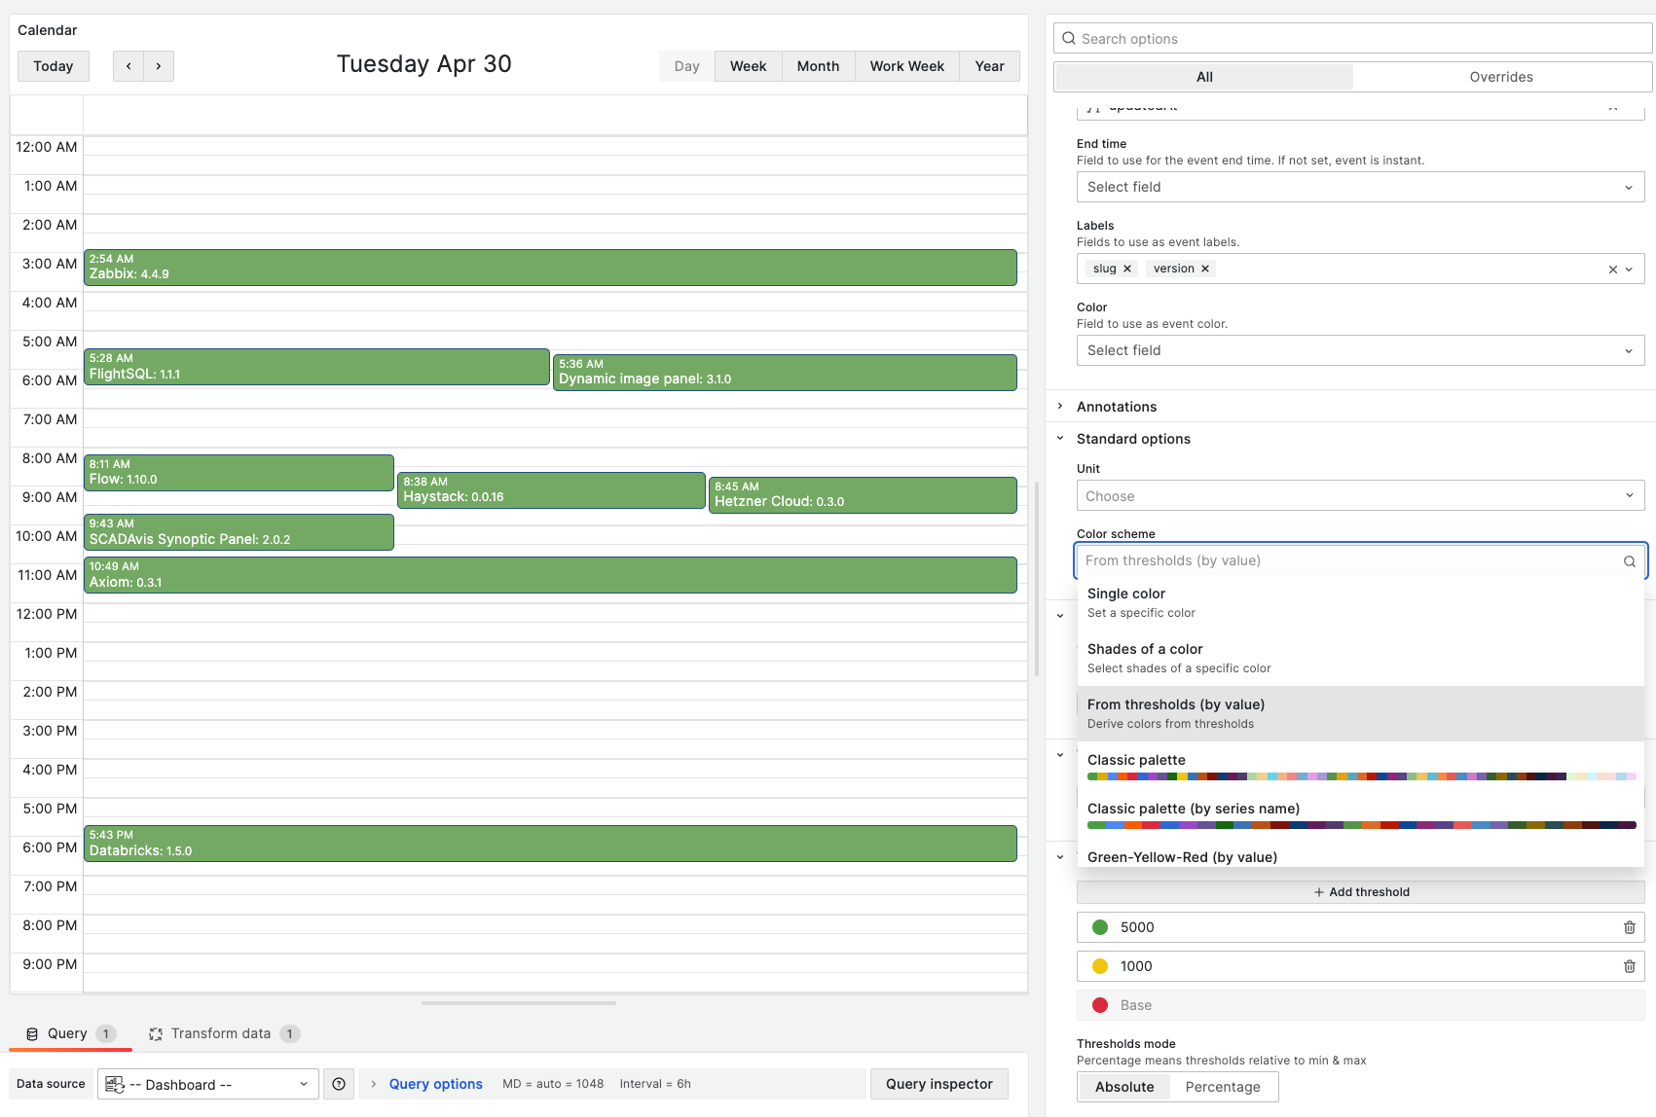Image resolution: width=1656 pixels, height=1117 pixels.
Task: Open the Query inspector
Action: 938,1083
